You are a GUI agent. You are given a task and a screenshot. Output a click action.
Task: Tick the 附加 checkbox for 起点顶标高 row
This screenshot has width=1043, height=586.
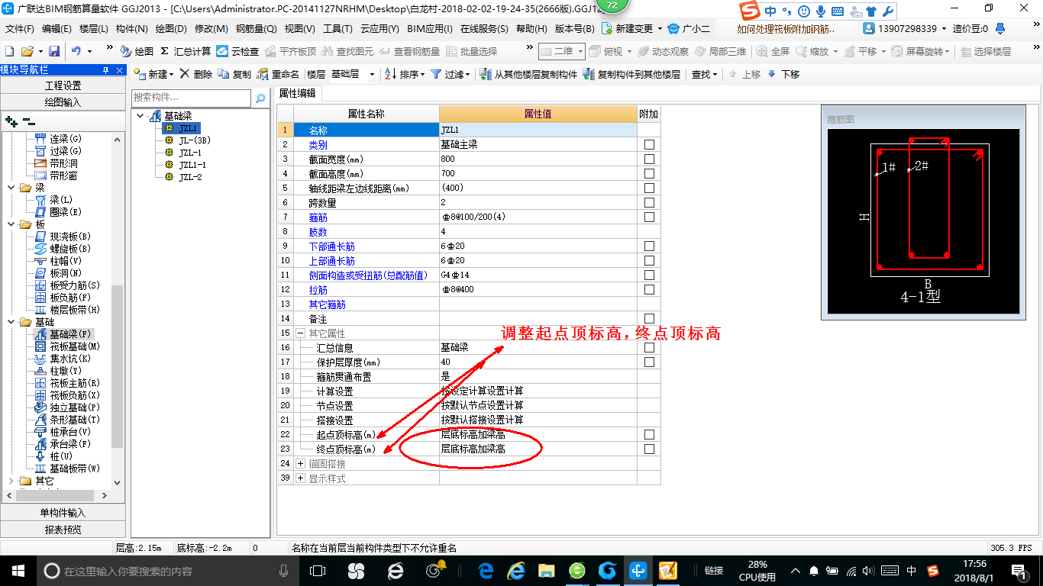click(x=649, y=434)
